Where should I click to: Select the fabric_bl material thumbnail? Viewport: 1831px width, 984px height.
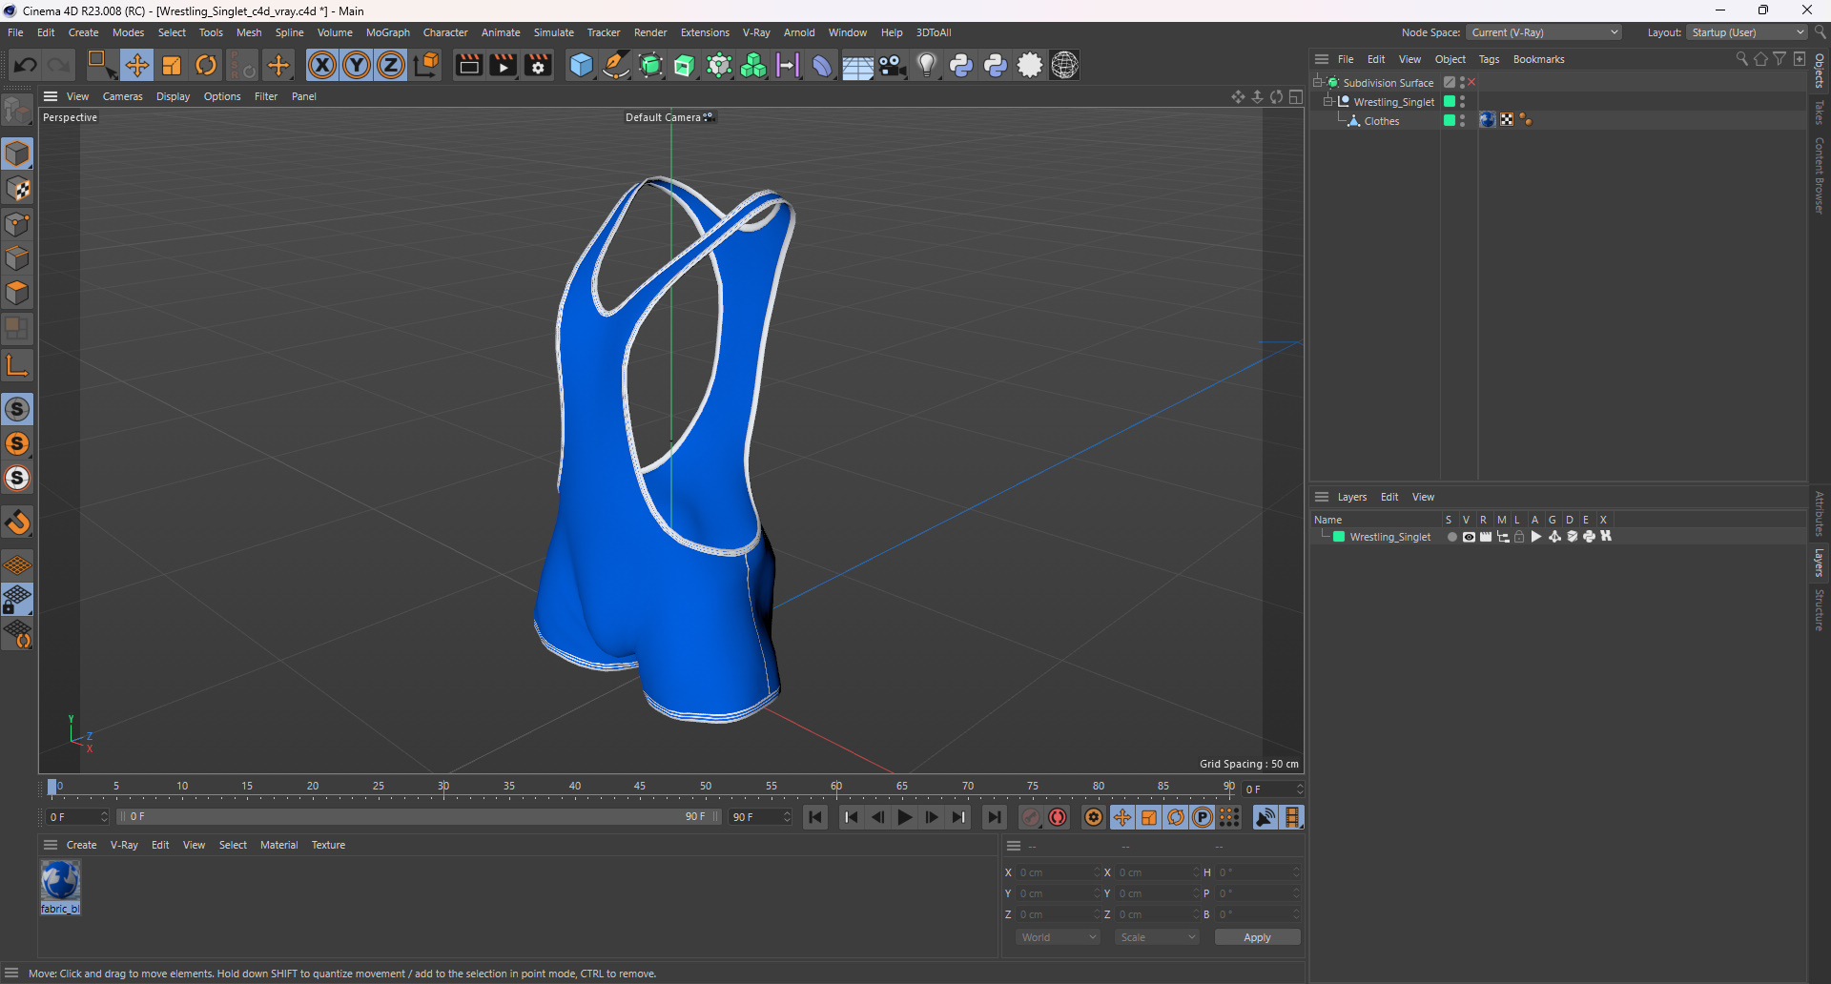(x=60, y=881)
